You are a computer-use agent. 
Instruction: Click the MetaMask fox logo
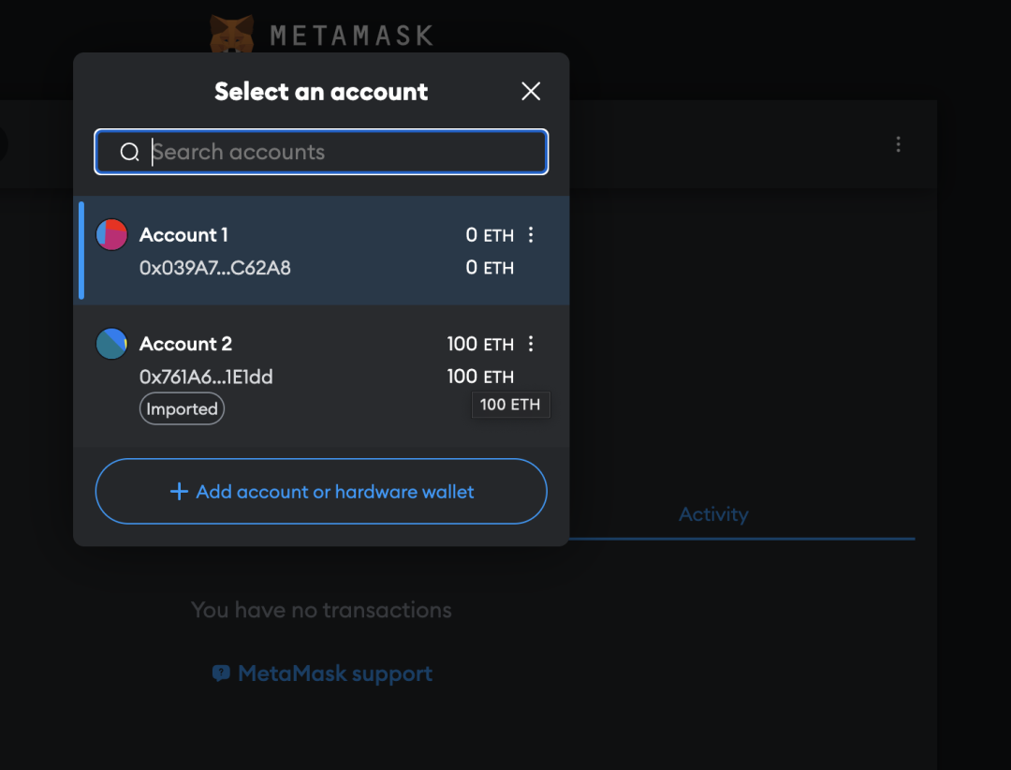pos(231,35)
